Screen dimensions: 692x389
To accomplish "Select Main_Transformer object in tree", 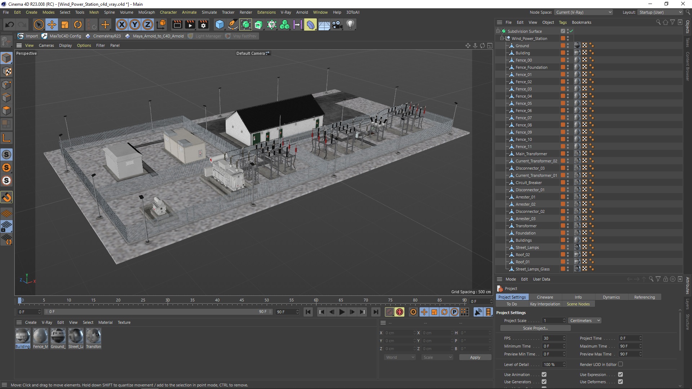I will [531, 154].
